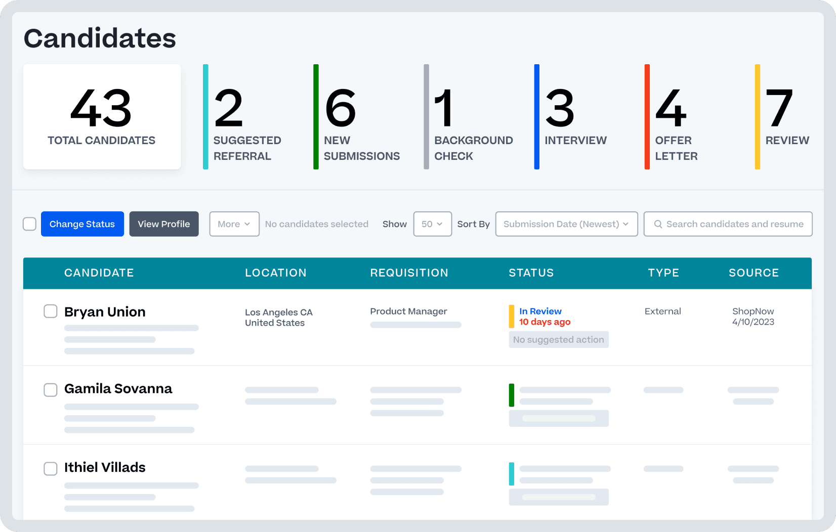Open Bryan Union's In Review status link
This screenshot has height=532, width=836.
[x=540, y=311]
